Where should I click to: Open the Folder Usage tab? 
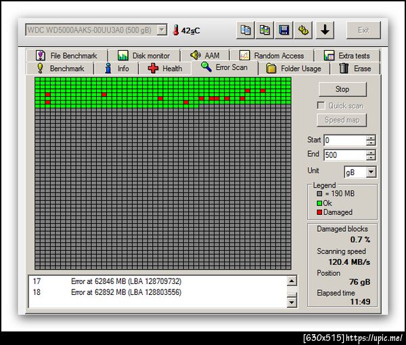click(x=294, y=68)
